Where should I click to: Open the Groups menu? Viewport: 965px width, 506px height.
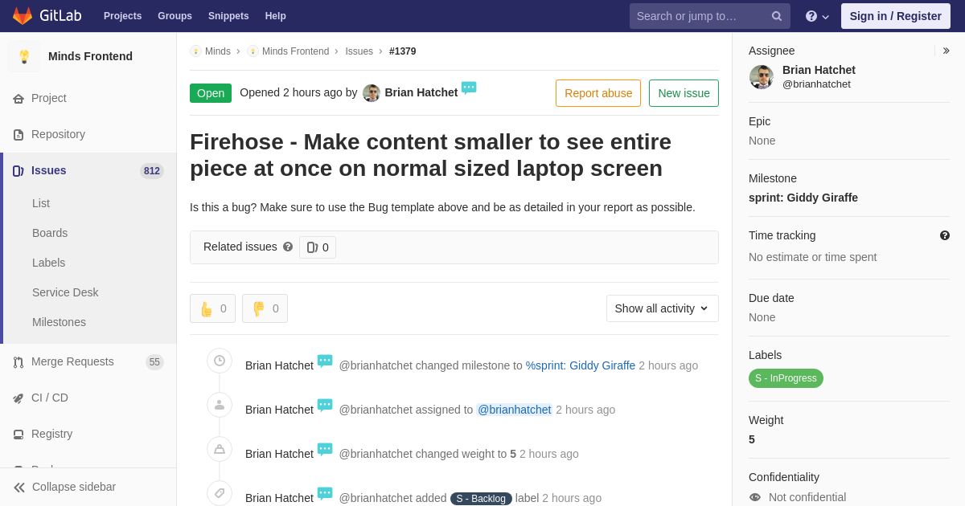[x=175, y=16]
